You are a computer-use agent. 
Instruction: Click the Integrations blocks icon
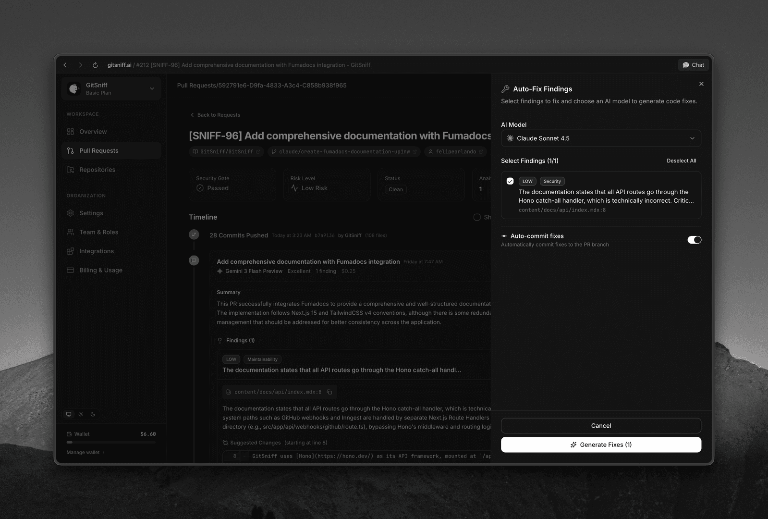pos(71,251)
